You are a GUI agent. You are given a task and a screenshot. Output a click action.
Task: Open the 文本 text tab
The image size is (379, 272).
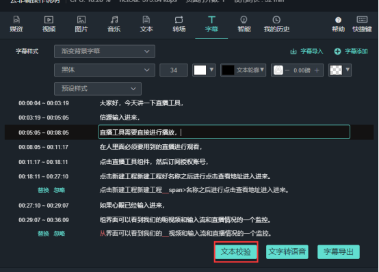[146, 24]
